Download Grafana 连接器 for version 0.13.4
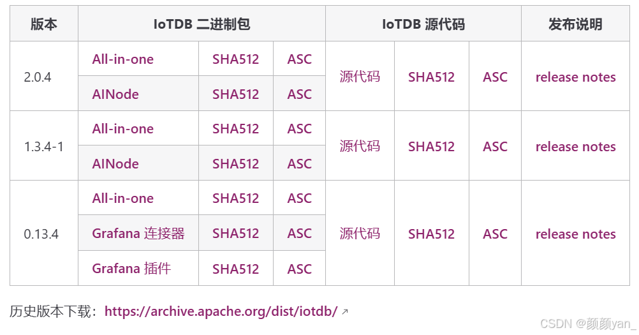The width and height of the screenshot is (639, 335). tap(138, 234)
